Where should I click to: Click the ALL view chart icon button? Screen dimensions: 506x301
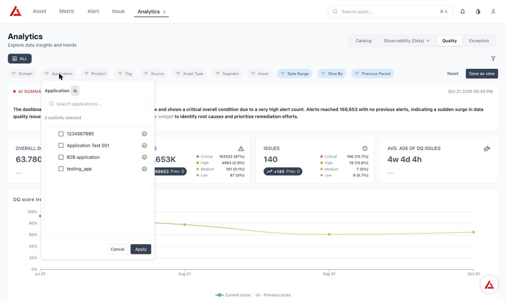[x=20, y=59]
